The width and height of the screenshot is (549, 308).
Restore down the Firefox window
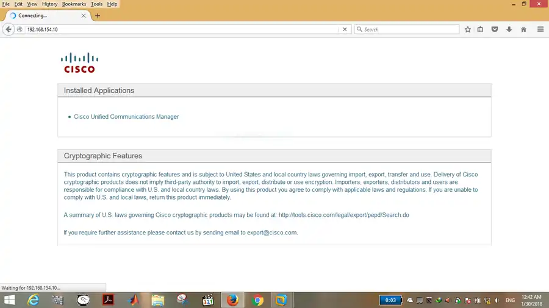[524, 4]
